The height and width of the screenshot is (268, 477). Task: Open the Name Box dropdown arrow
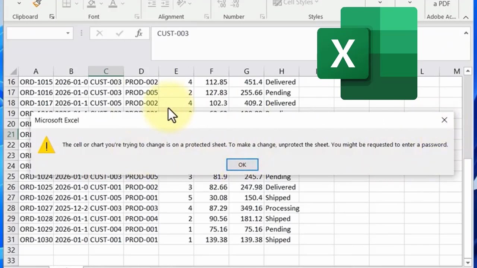coord(68,33)
